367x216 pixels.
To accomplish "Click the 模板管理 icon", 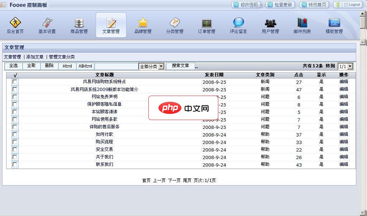I will 334,24.
